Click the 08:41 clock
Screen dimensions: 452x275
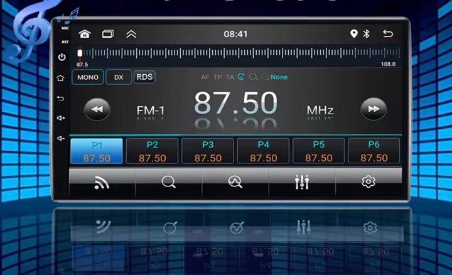point(235,34)
